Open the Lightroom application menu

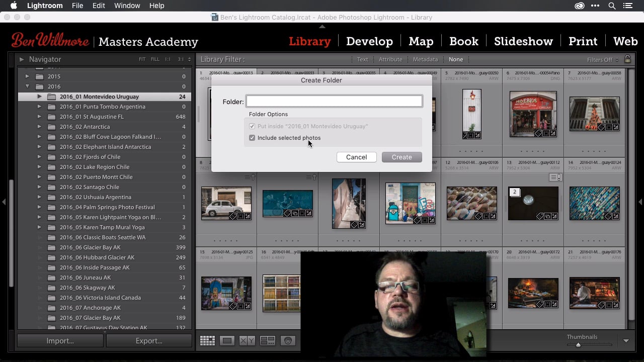[x=45, y=6]
